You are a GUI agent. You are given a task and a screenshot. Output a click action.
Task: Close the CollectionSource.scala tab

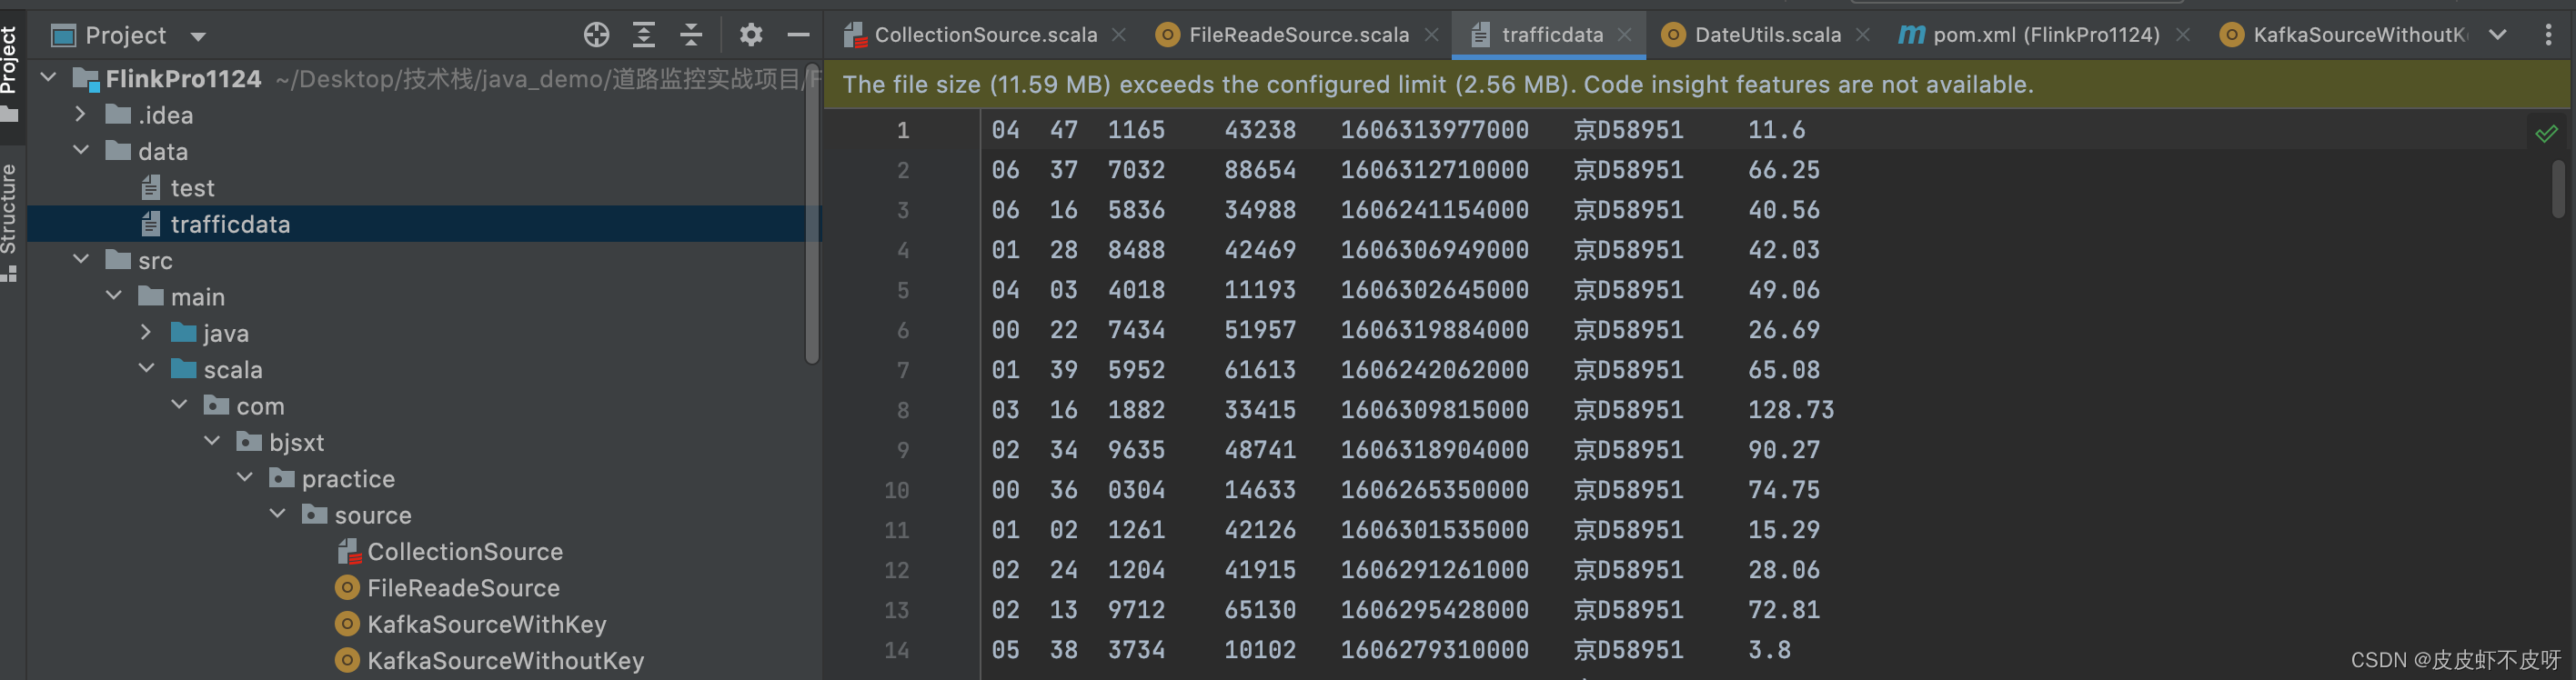coord(1119,35)
